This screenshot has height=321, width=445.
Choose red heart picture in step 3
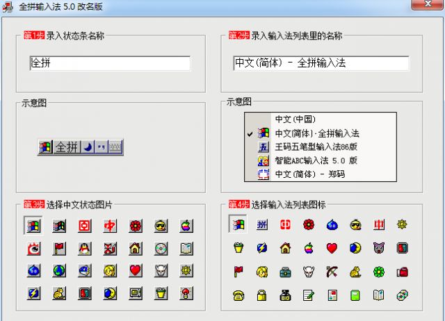[136, 270]
